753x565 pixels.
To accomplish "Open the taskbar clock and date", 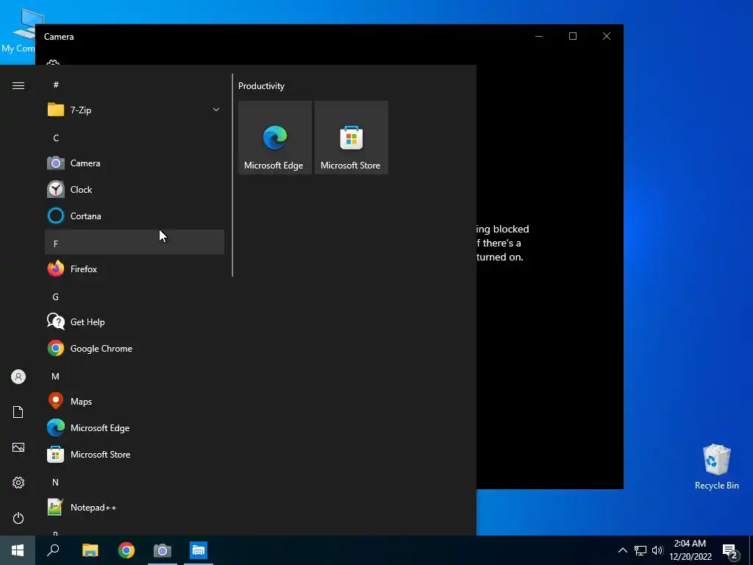I will (690, 550).
